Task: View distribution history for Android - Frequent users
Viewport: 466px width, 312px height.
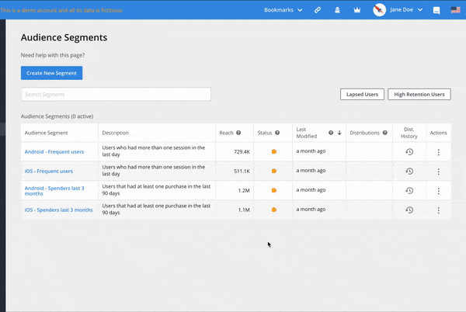Action: click(x=409, y=151)
